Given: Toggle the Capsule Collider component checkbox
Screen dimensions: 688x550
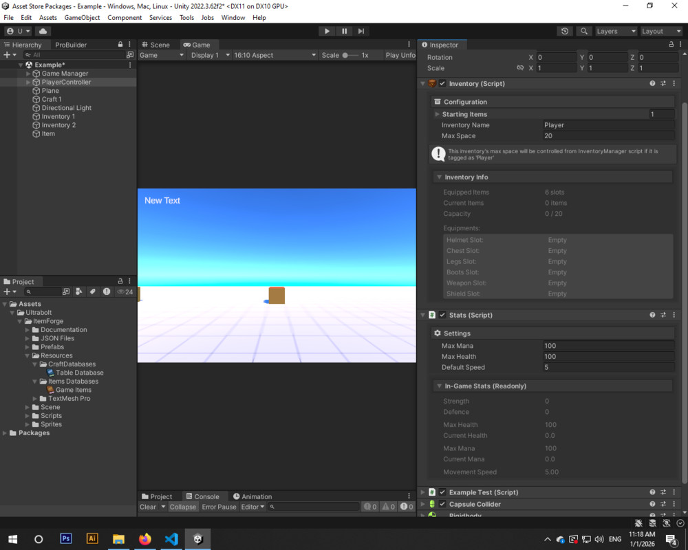Looking at the screenshot, I should pyautogui.click(x=441, y=504).
